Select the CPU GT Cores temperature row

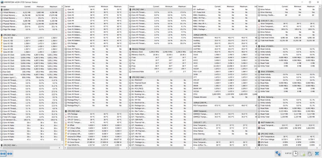tap(96, 120)
